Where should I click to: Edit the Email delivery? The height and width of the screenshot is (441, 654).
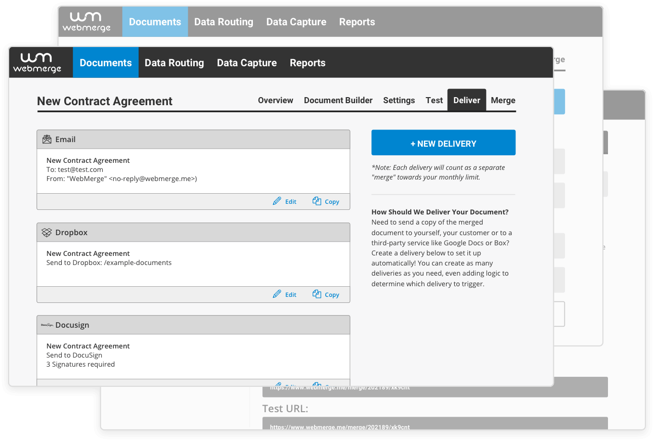coord(285,201)
